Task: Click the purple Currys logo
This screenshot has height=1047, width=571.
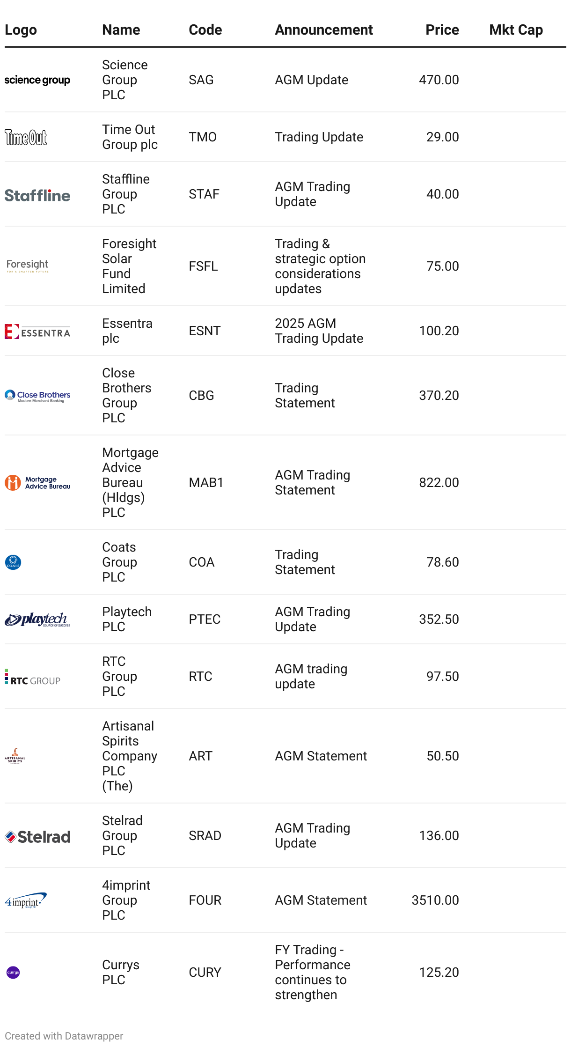Action: point(13,973)
